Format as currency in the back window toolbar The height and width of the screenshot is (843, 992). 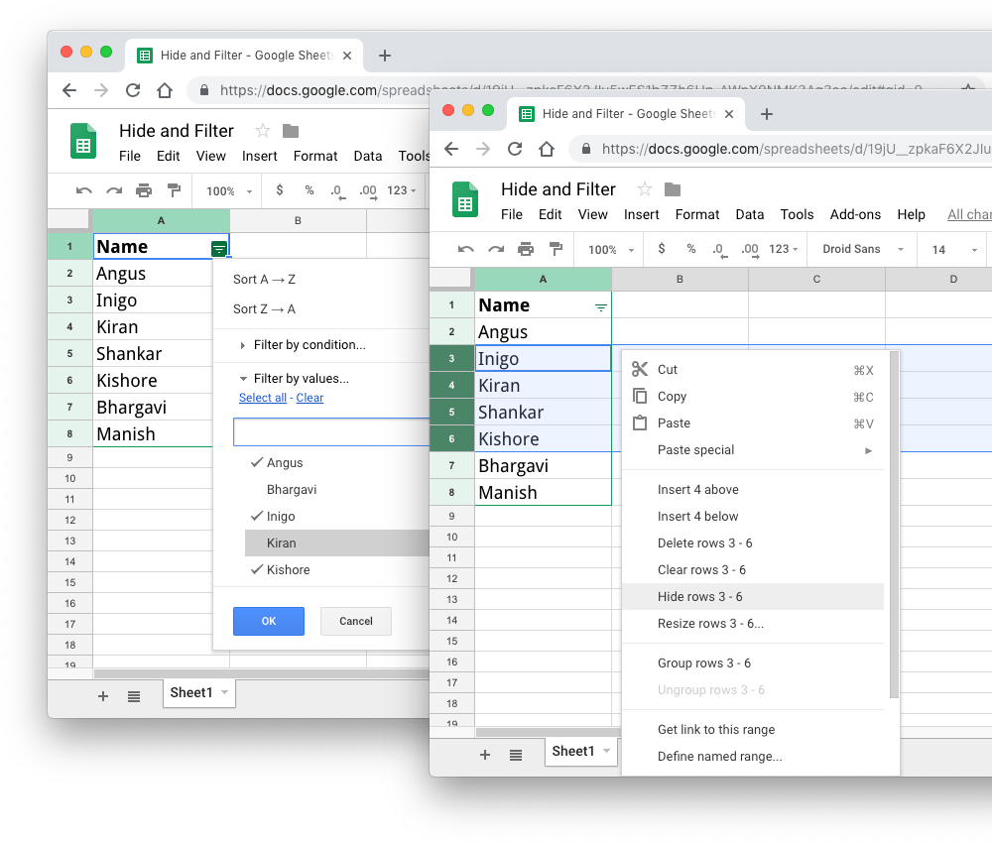pyautogui.click(x=280, y=189)
